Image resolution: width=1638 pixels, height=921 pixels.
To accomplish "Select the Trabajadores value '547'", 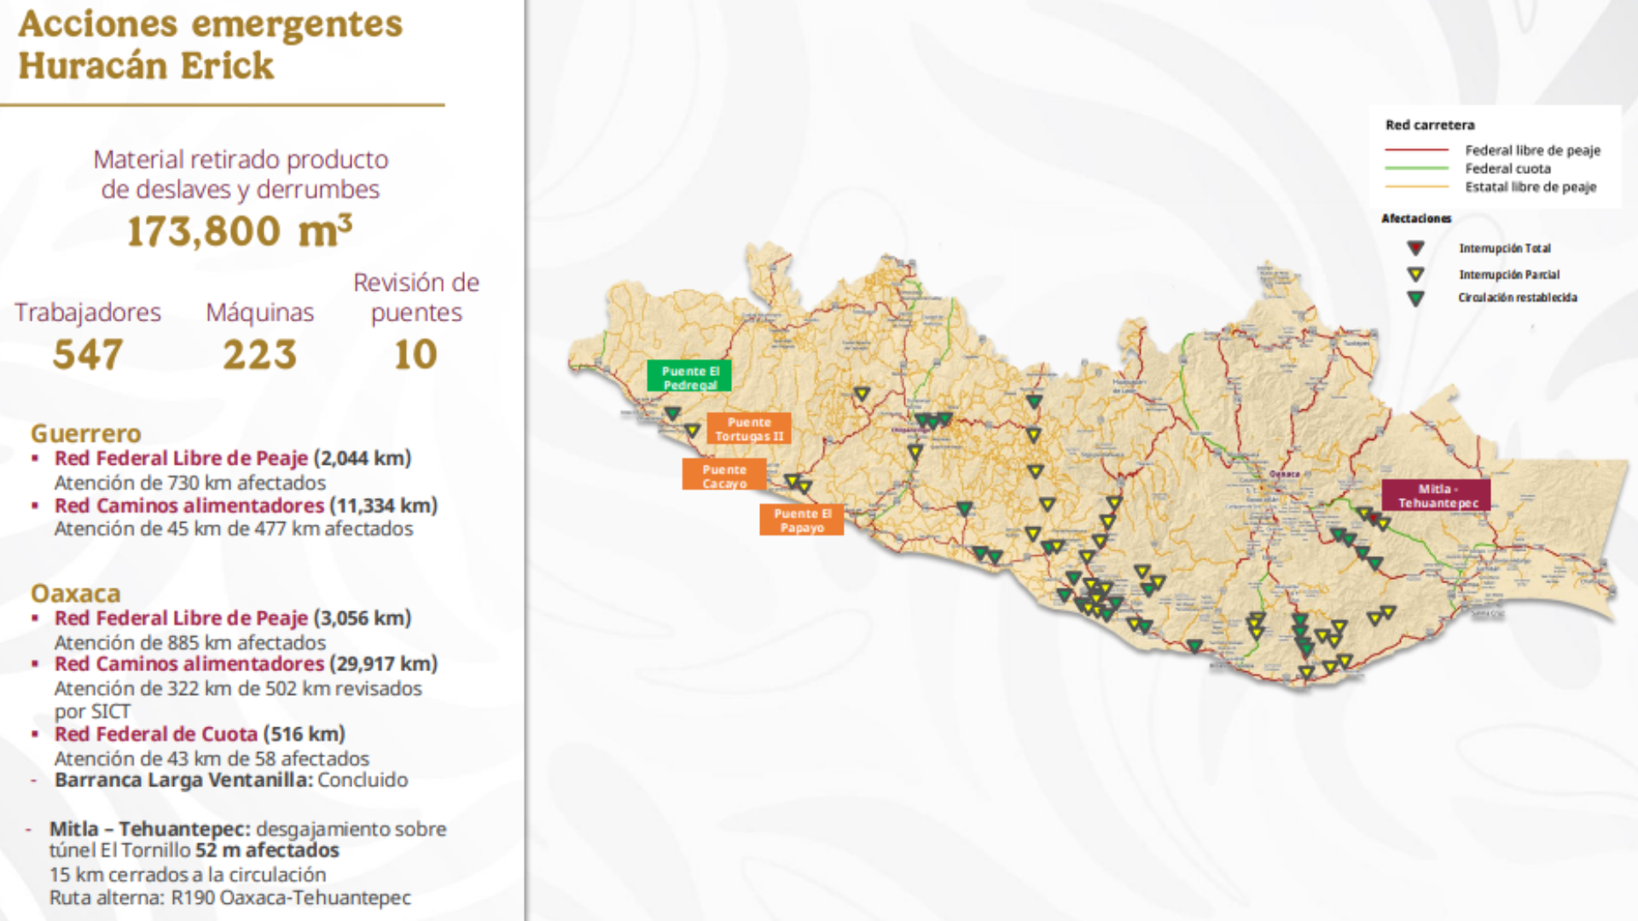I will tap(88, 355).
